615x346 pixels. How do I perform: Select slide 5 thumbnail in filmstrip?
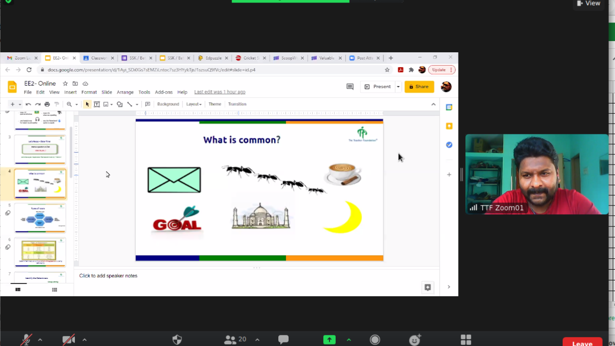pyautogui.click(x=40, y=218)
